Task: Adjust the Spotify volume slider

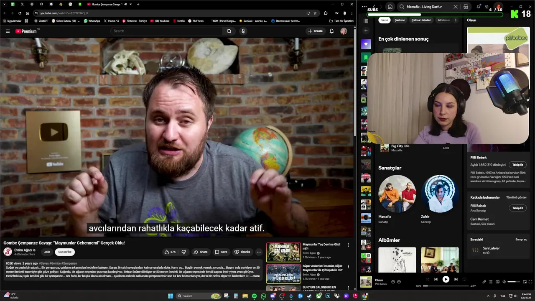Action: pos(514,282)
